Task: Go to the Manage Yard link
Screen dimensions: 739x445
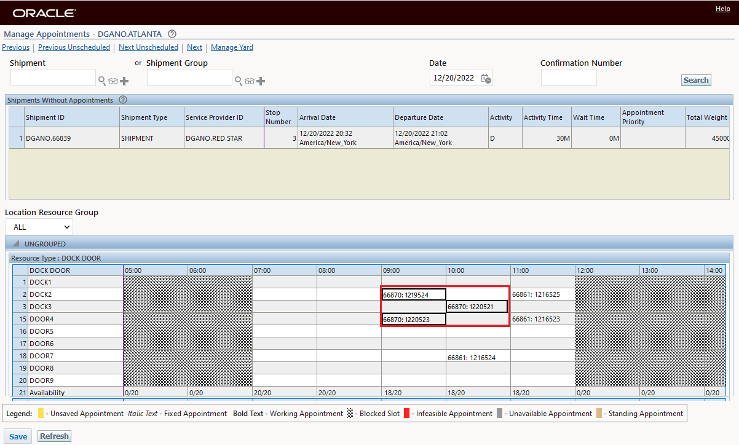Action: click(232, 47)
